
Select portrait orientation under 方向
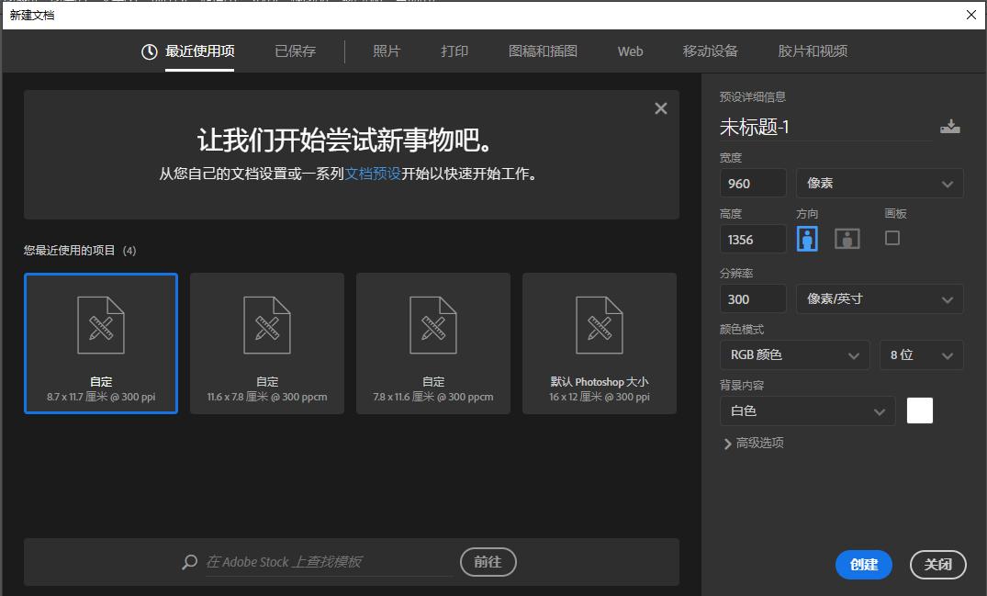coord(807,238)
